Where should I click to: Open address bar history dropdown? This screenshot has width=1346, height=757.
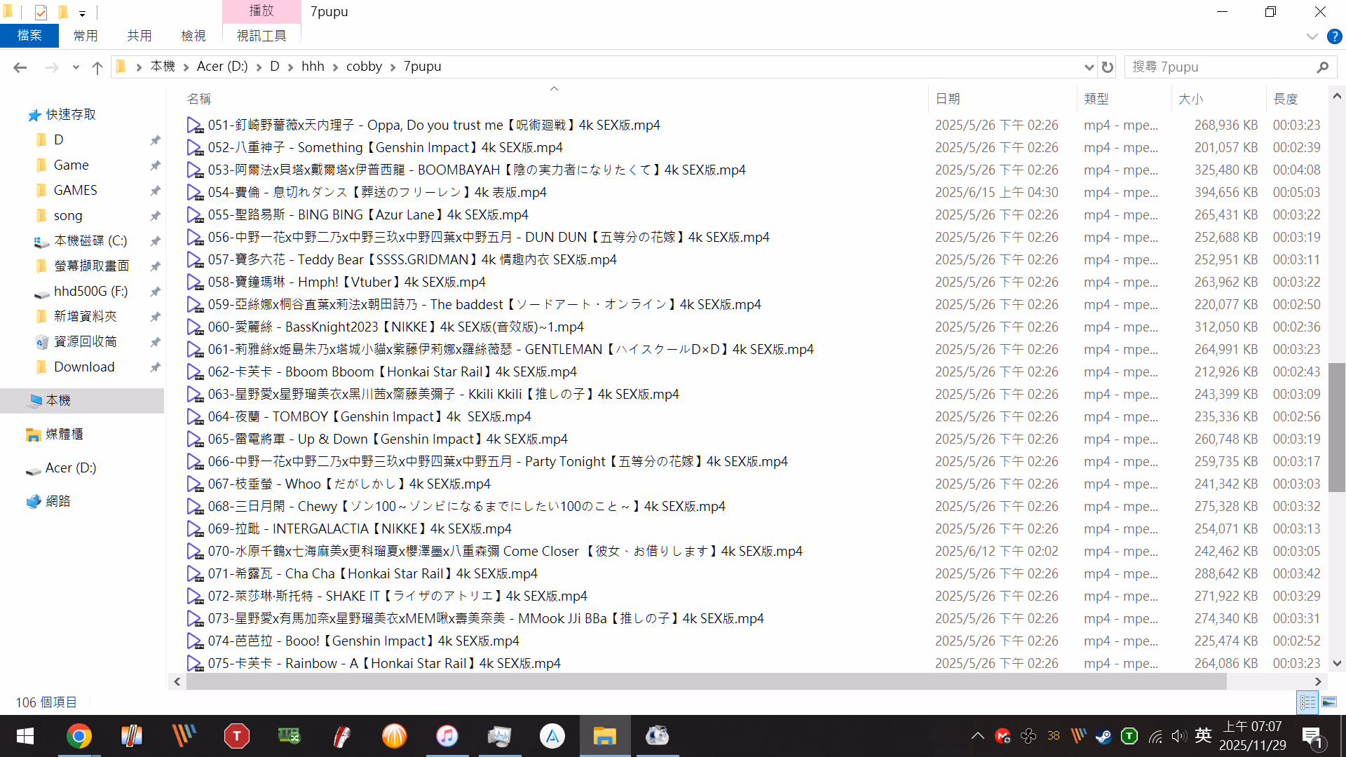1089,67
